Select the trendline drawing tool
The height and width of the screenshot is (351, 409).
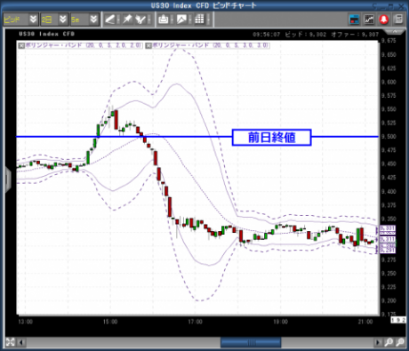109,20
